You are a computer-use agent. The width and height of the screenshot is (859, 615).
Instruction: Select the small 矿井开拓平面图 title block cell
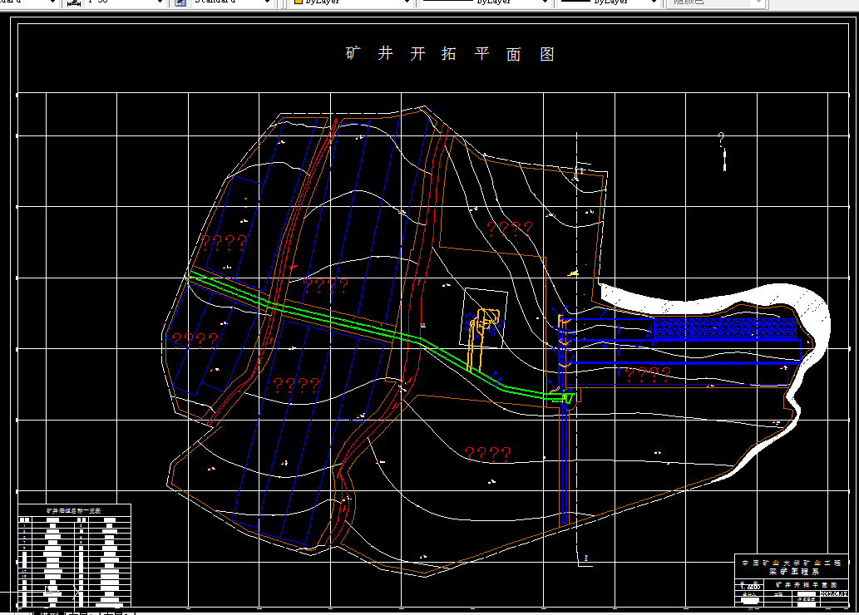tap(806, 585)
